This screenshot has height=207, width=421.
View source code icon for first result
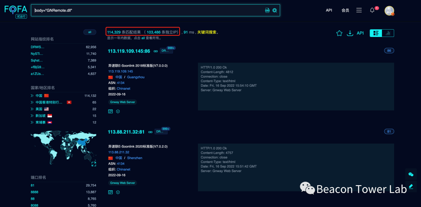(x=110, y=111)
